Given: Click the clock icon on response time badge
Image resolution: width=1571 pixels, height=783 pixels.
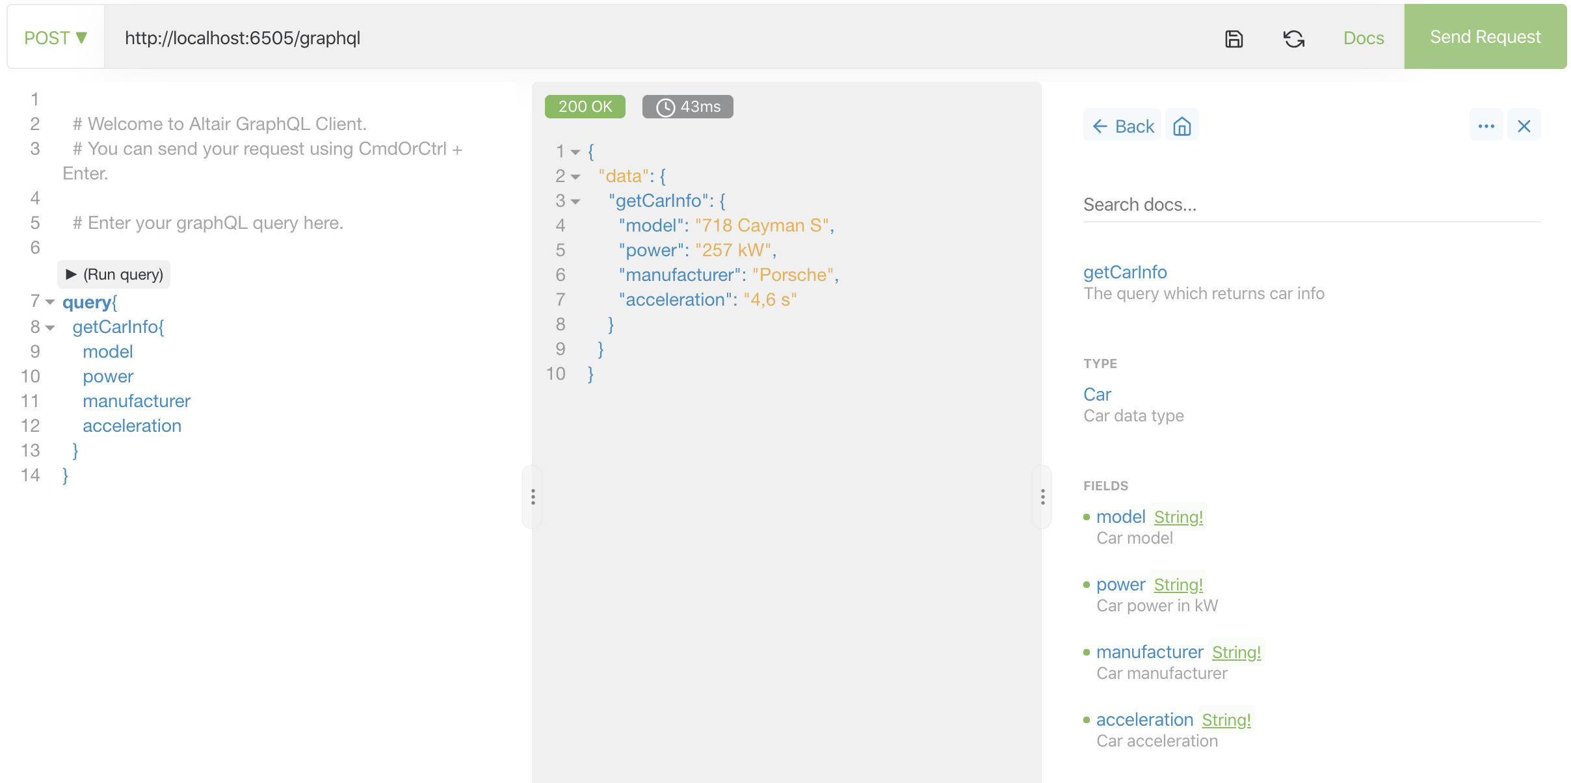Looking at the screenshot, I should pyautogui.click(x=665, y=107).
